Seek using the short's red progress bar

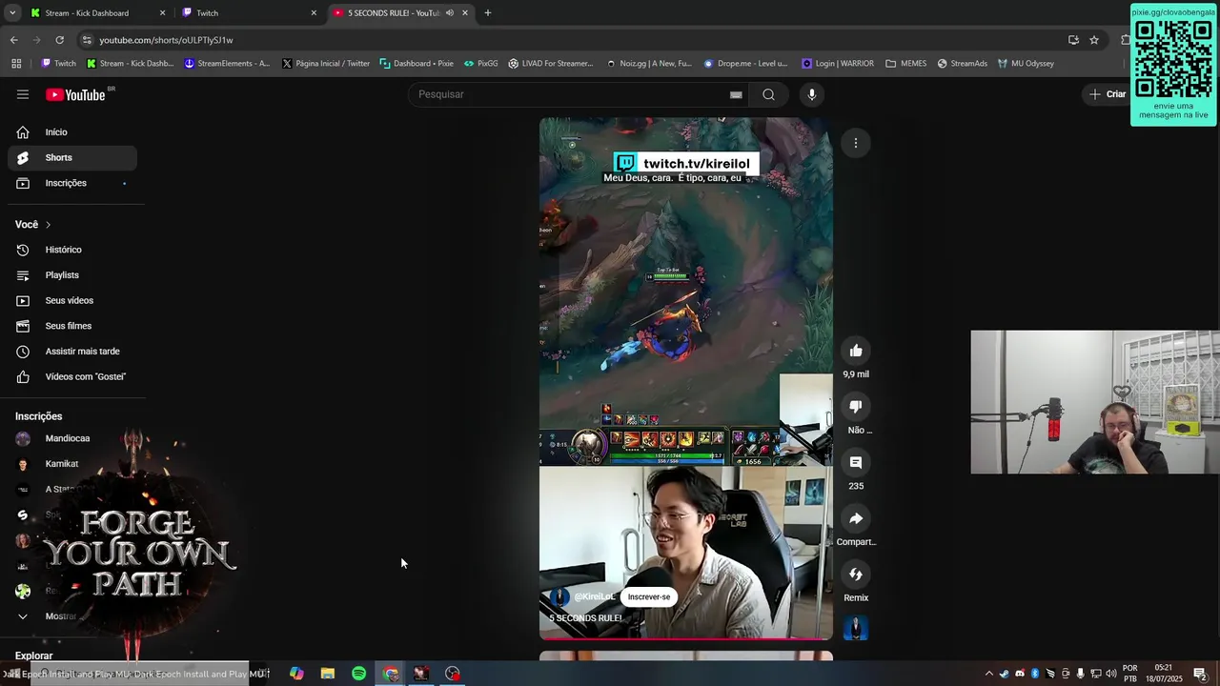tap(686, 638)
